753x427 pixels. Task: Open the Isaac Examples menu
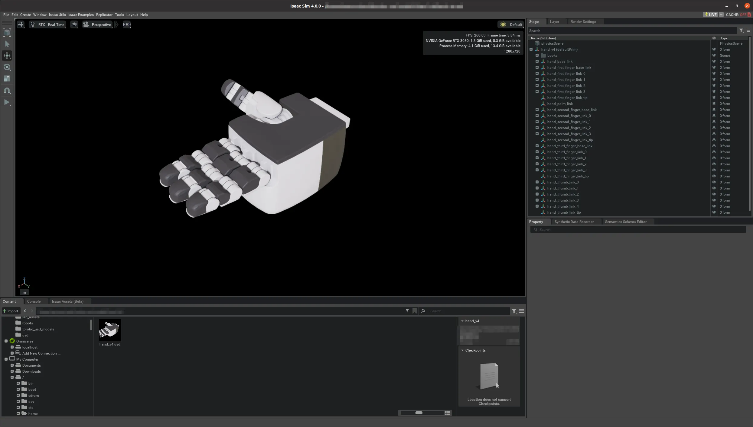(81, 15)
